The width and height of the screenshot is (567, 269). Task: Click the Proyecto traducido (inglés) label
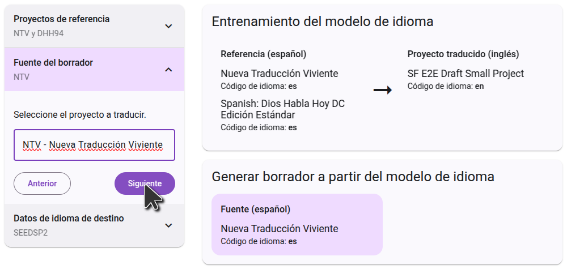click(x=463, y=54)
